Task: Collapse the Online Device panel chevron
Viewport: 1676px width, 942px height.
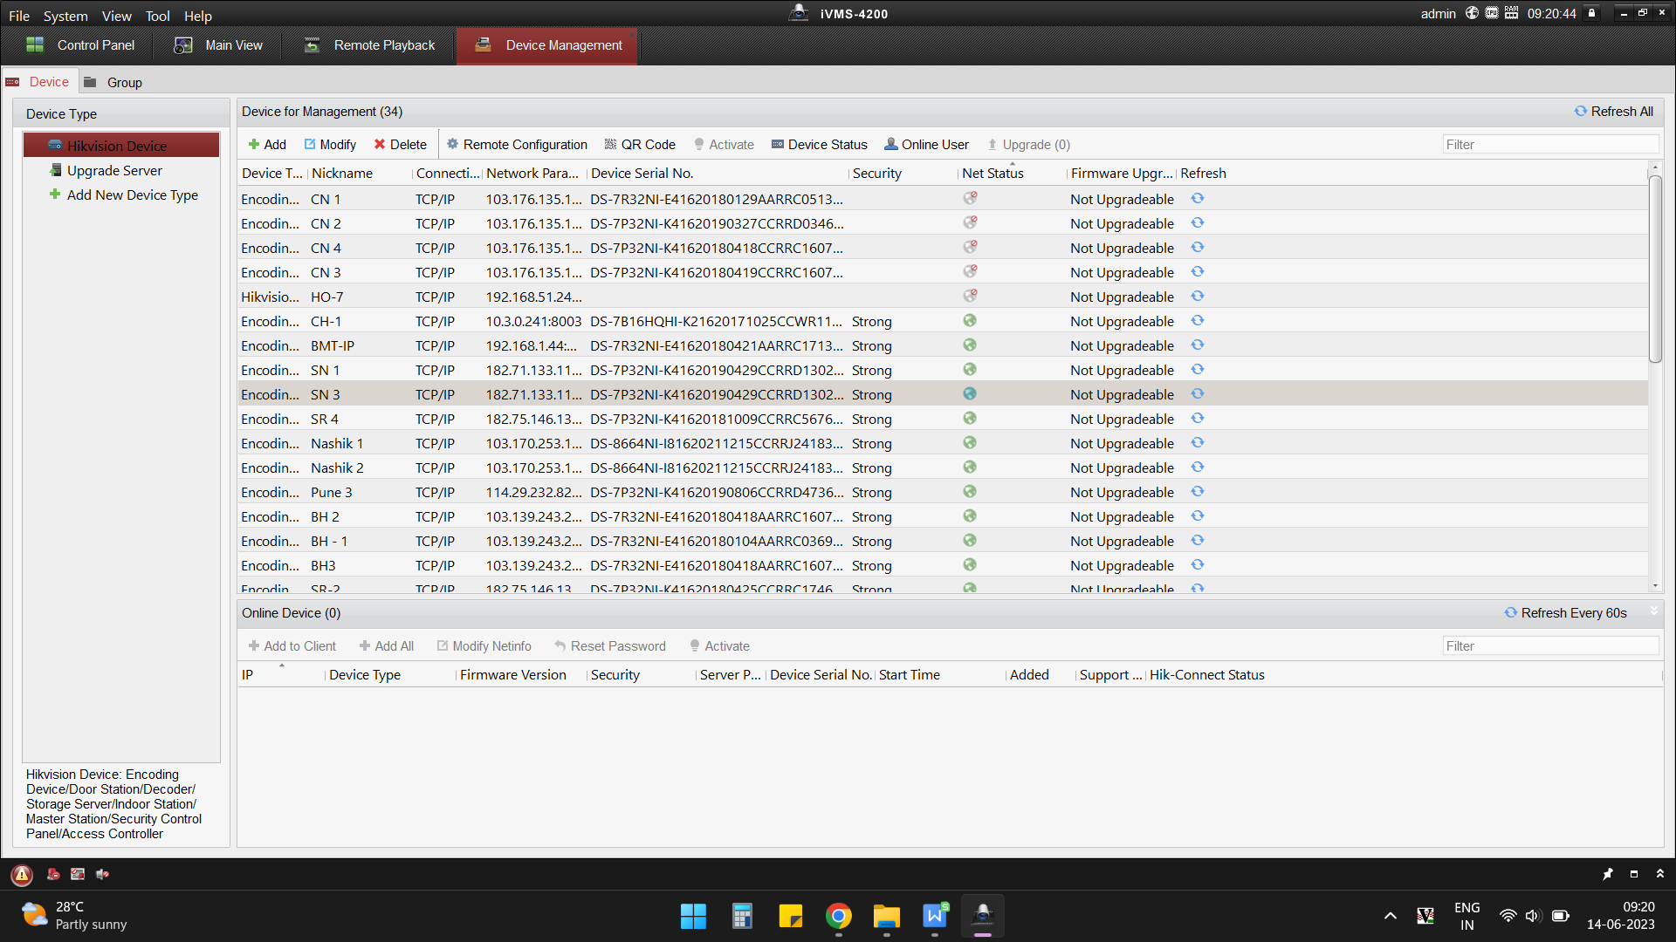Action: coord(1653,612)
